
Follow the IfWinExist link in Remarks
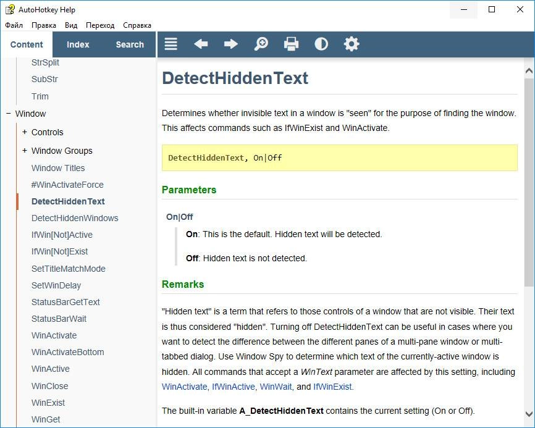pyautogui.click(x=332, y=387)
